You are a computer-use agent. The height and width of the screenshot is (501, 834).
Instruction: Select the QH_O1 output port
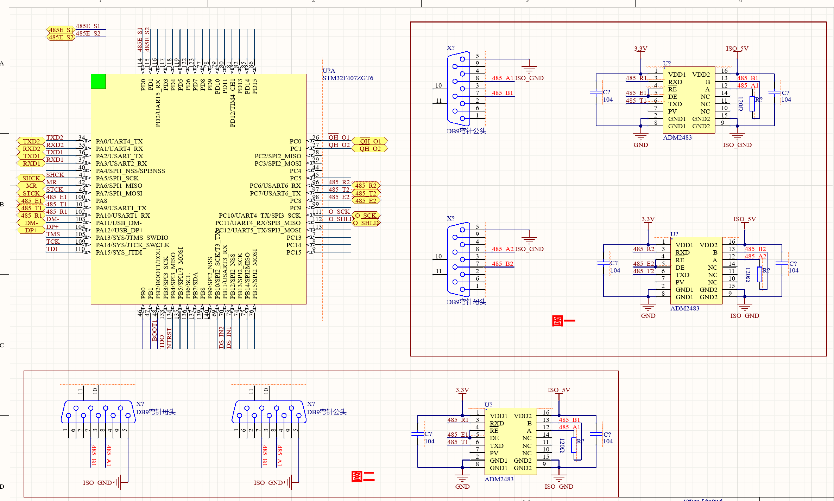pos(369,141)
